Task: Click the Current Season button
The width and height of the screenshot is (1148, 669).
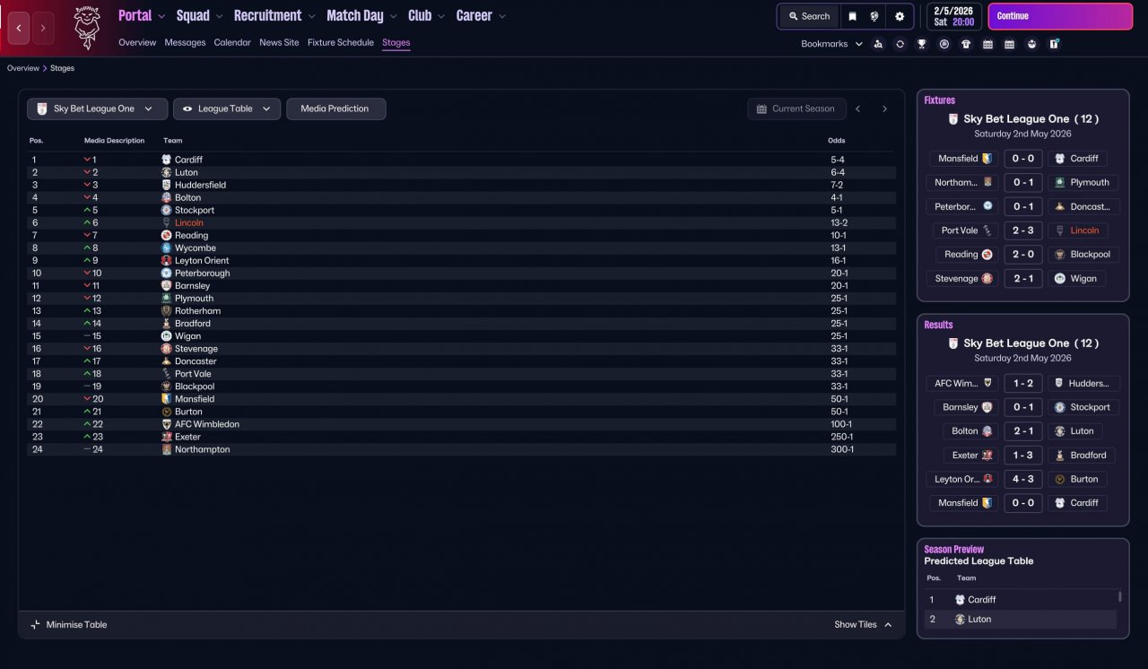Action: (x=796, y=109)
